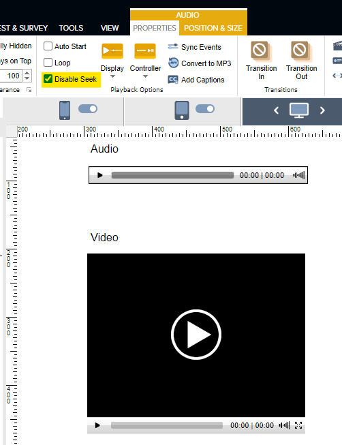This screenshot has height=445, width=342.
Task: Select the Transition In icon
Action: click(261, 51)
